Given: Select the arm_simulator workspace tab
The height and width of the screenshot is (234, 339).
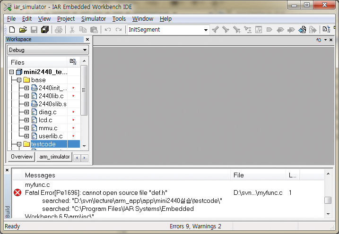Looking at the screenshot, I should pyautogui.click(x=54, y=157).
